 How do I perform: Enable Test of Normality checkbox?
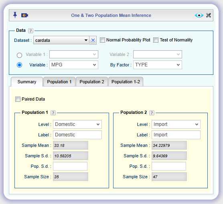tap(156, 40)
